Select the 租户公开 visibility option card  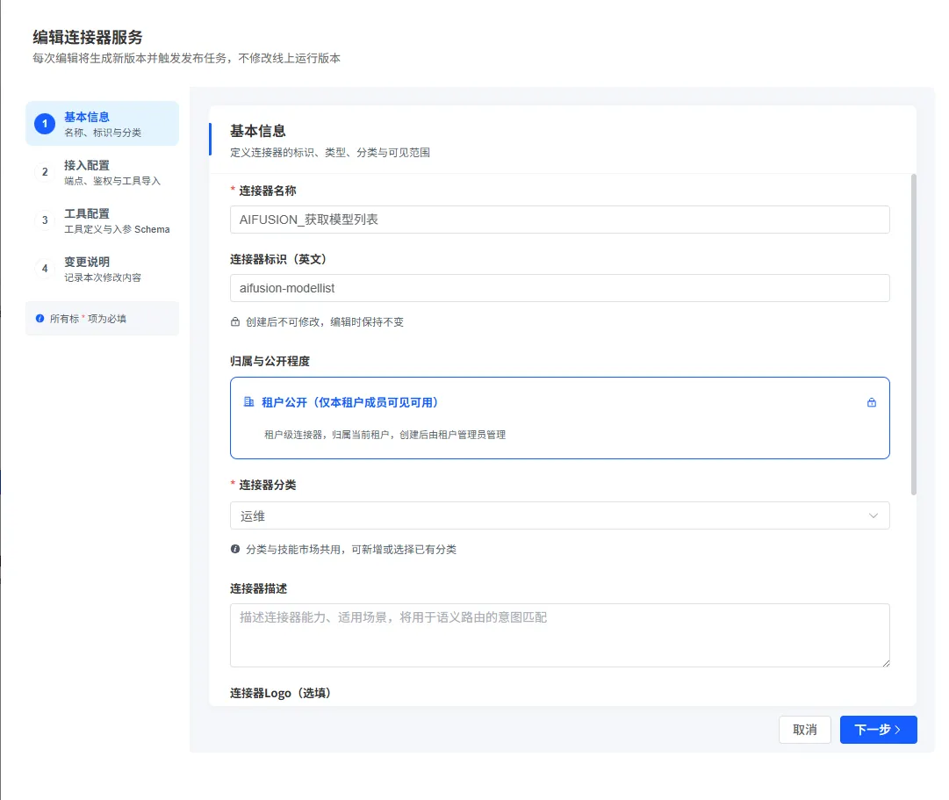click(x=560, y=418)
